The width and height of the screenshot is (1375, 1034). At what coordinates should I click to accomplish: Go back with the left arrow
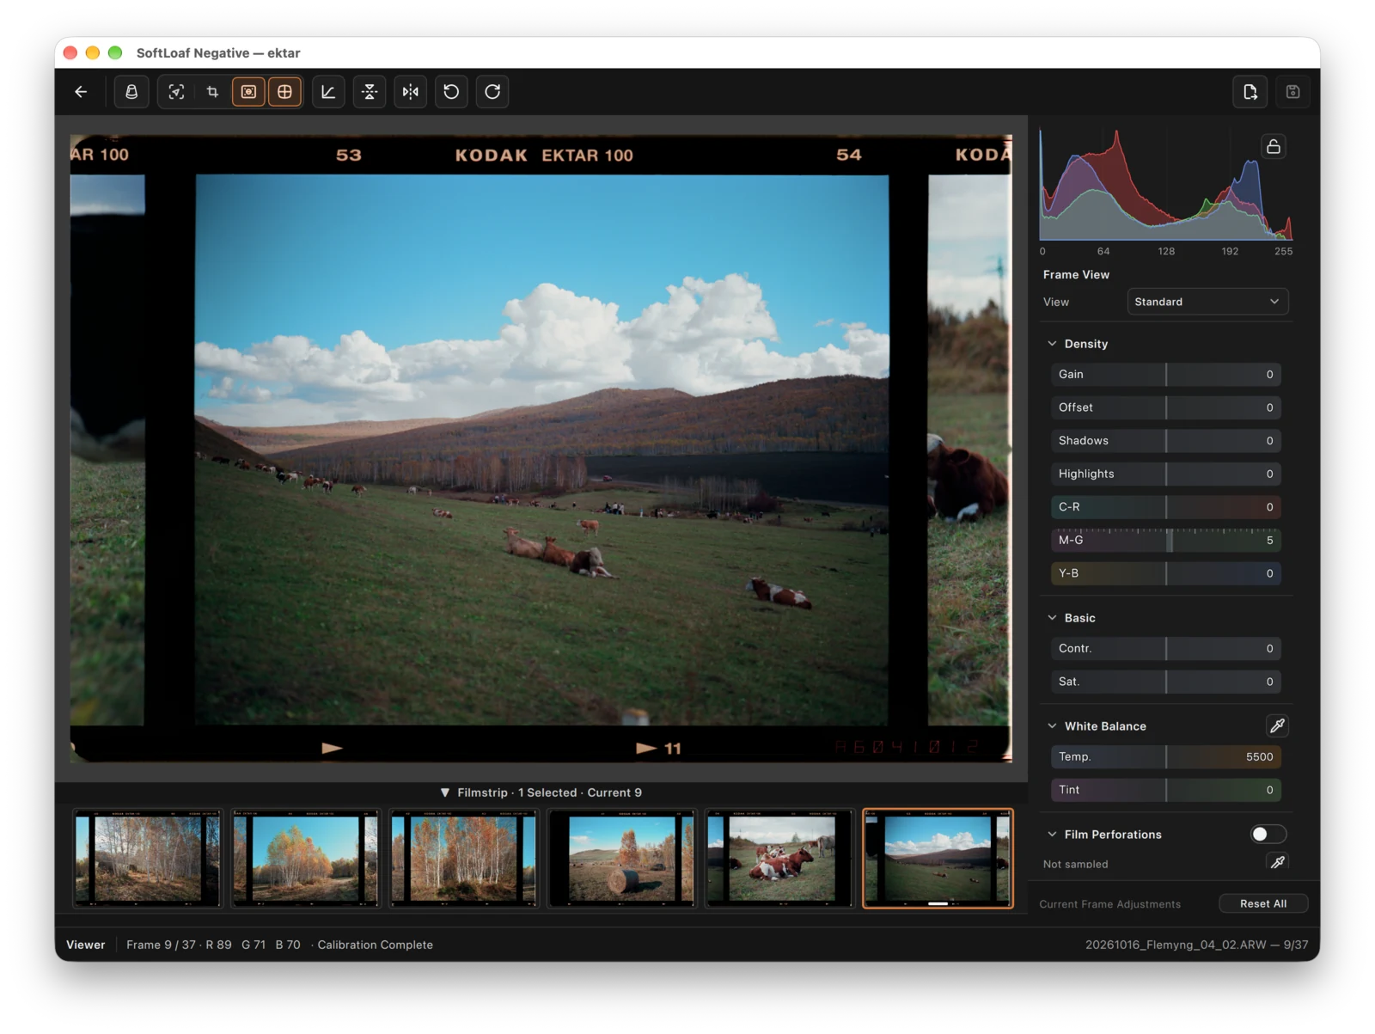point(81,92)
